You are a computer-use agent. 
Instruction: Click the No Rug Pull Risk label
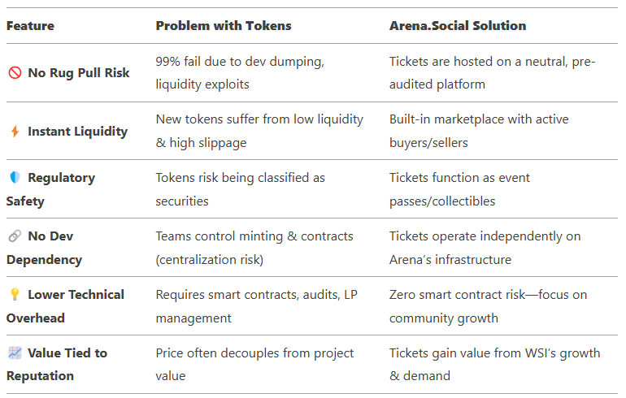click(79, 73)
